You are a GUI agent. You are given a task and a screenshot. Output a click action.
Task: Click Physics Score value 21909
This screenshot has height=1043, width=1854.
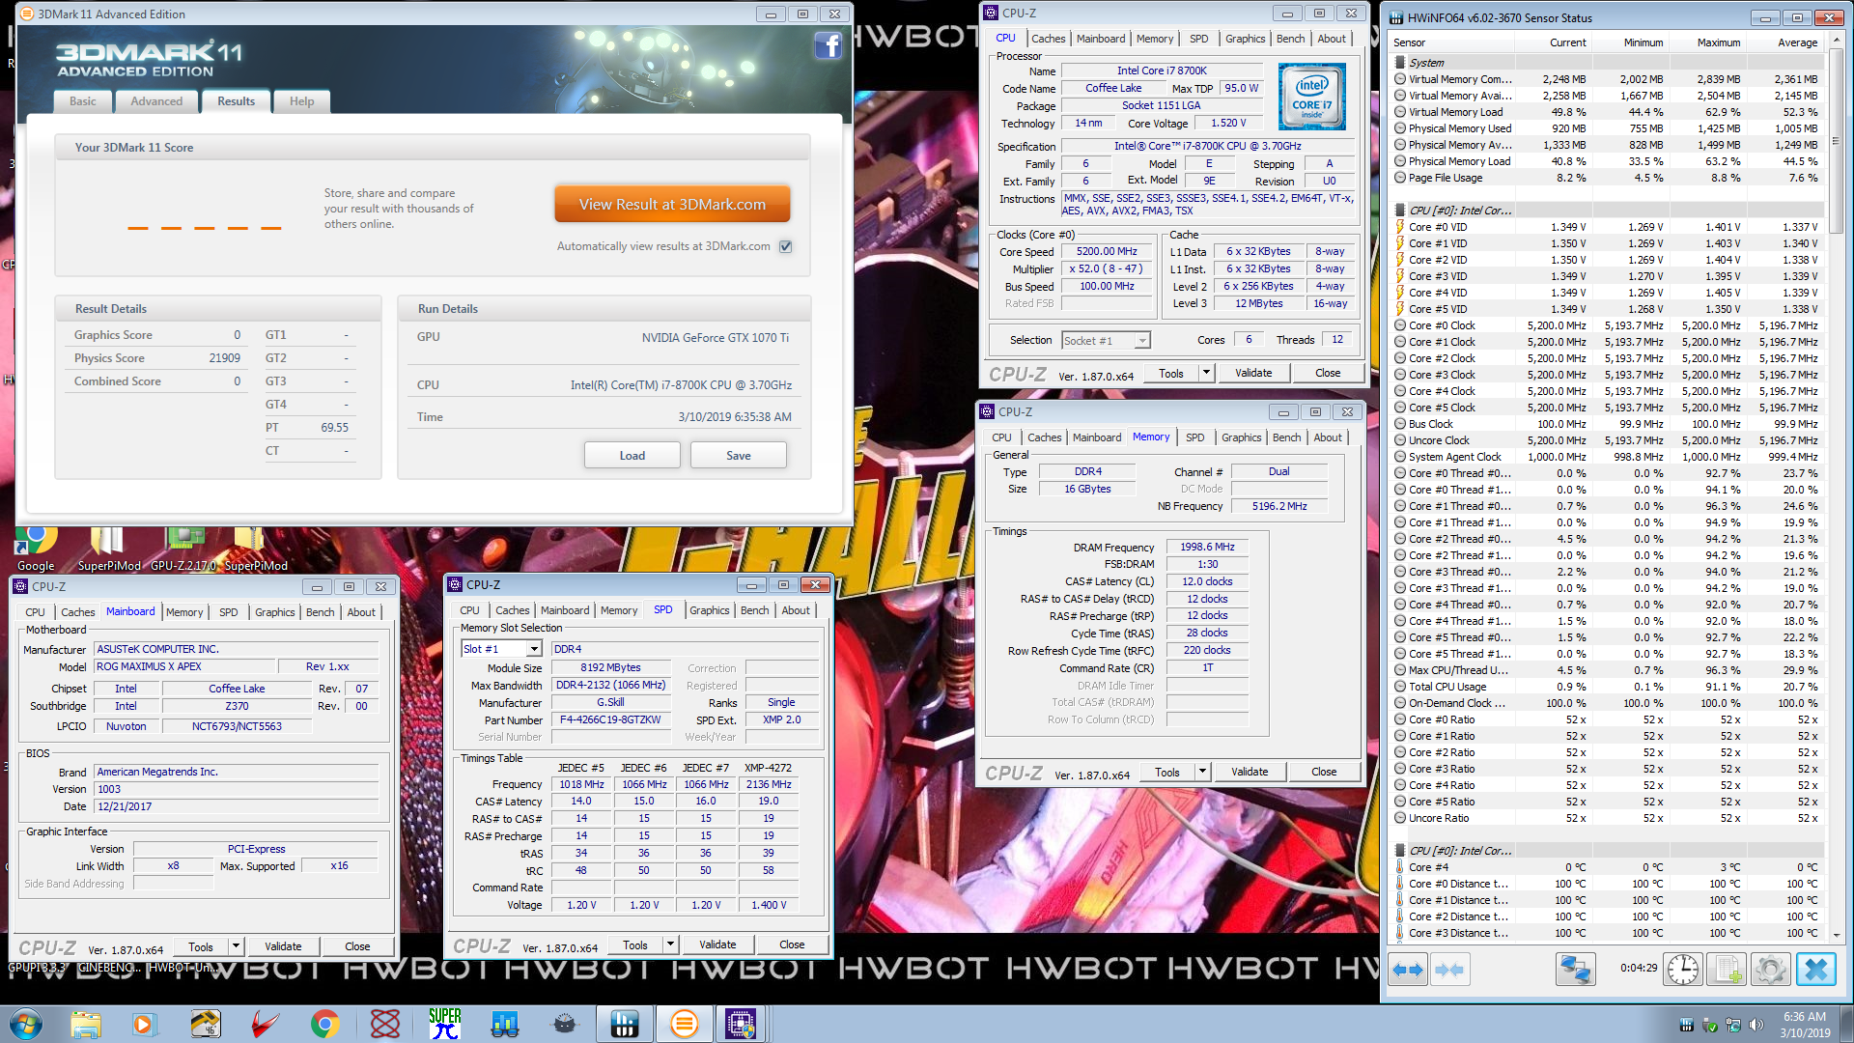(x=224, y=358)
